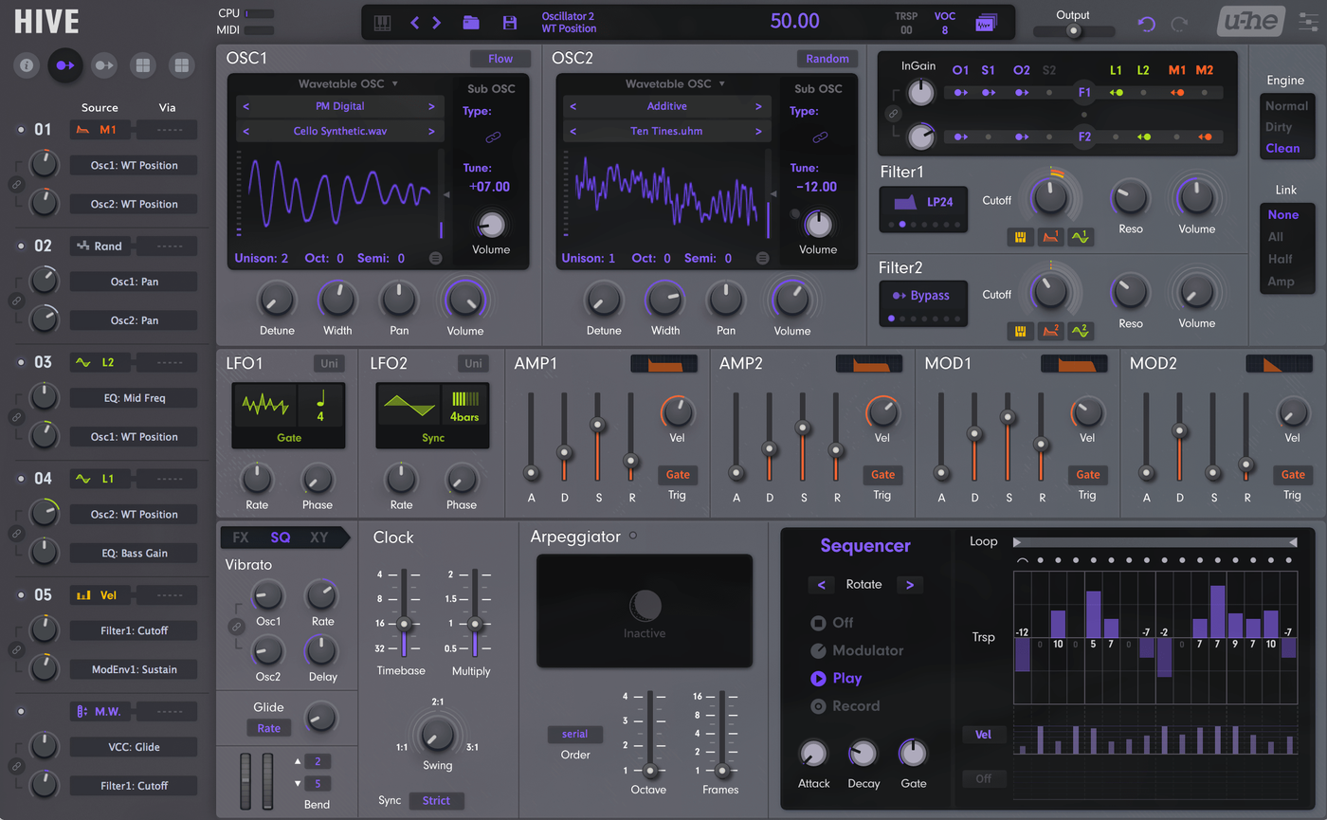
Task: Go to the next preset arrow
Action: click(x=437, y=23)
